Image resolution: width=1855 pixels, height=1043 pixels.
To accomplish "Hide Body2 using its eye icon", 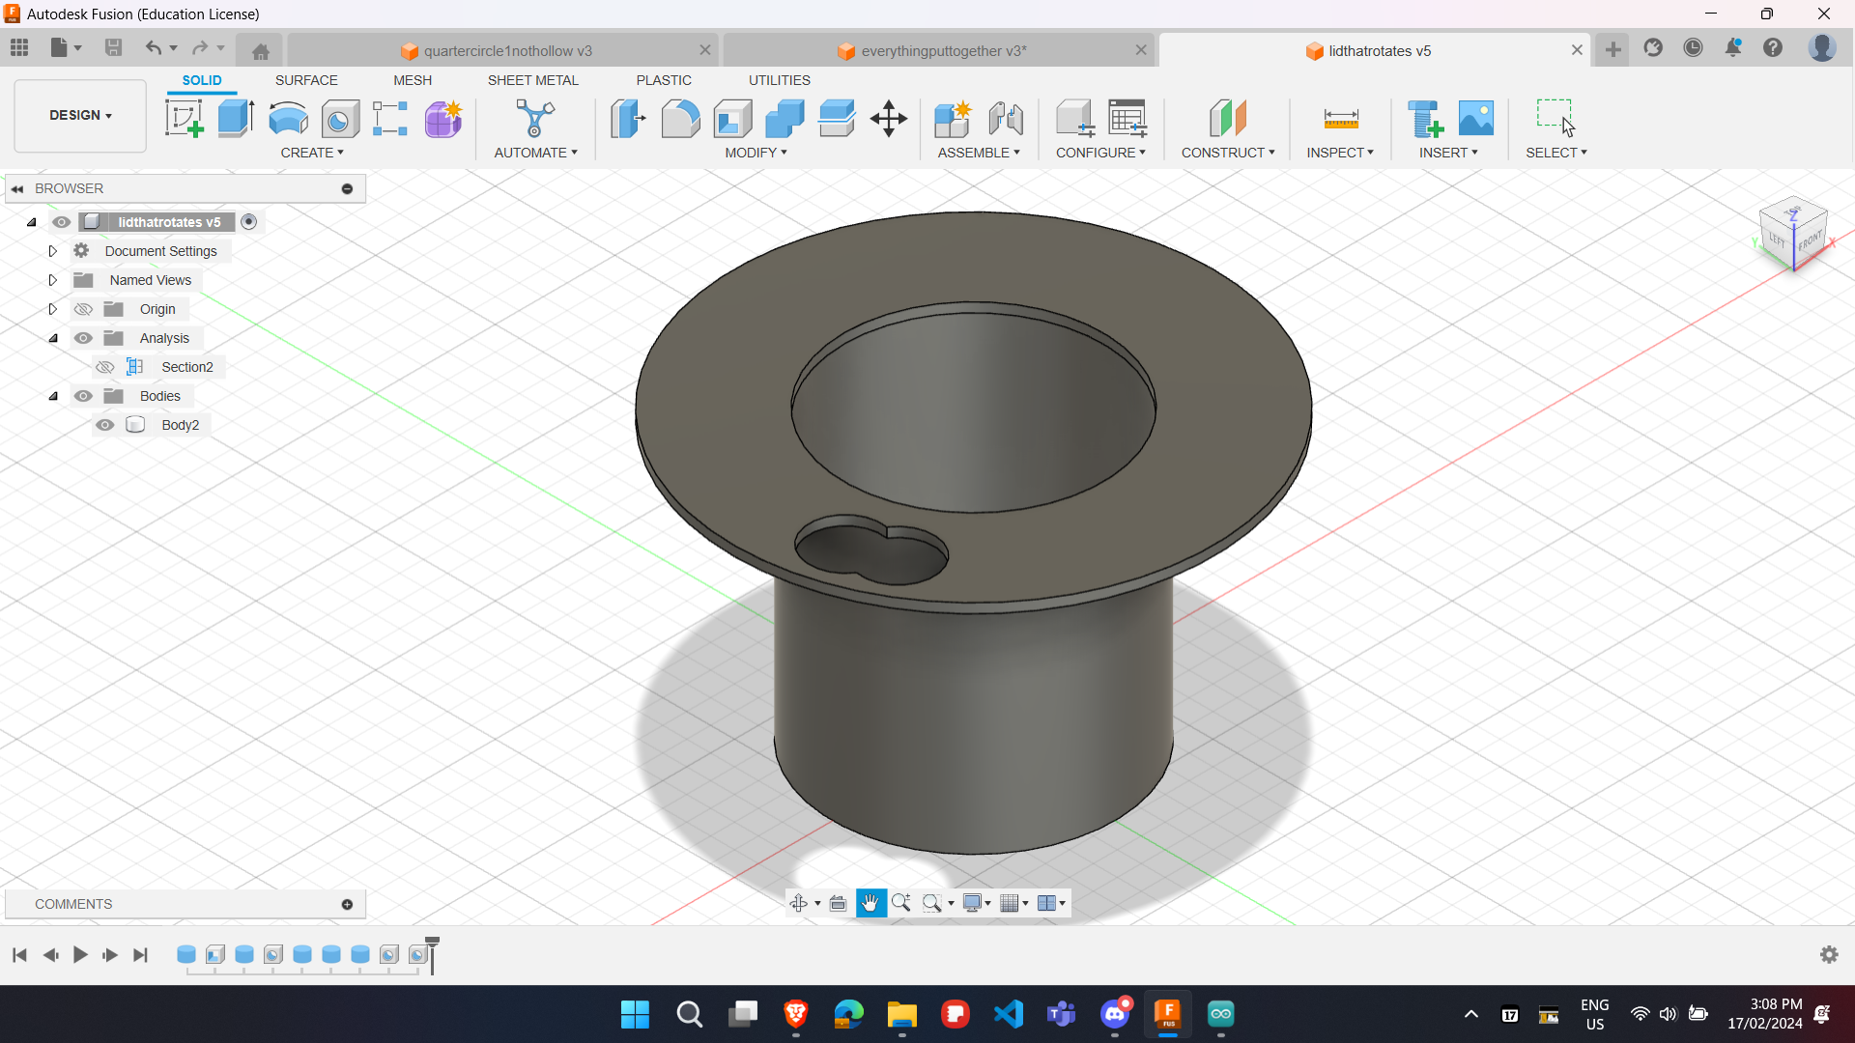I will (105, 425).
